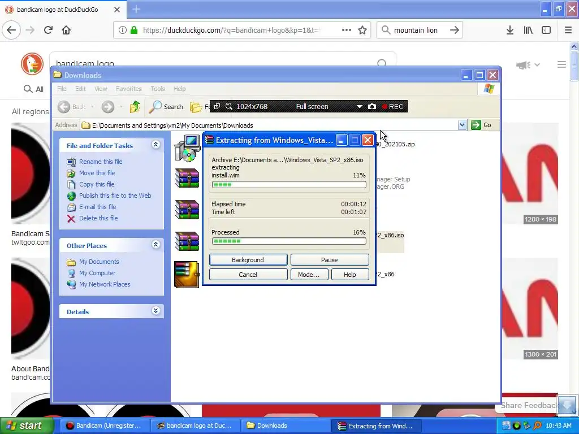This screenshot has width=579, height=434.
Task: Open Bandicam Full screen mode dropdown
Action: point(359,107)
